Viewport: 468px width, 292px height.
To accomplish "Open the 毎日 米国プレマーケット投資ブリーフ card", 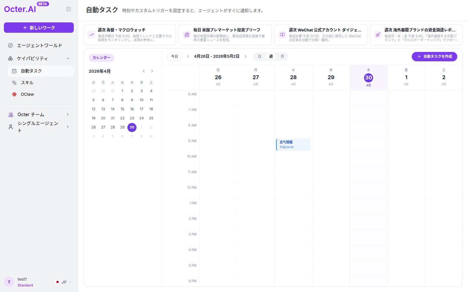I will coord(225,35).
